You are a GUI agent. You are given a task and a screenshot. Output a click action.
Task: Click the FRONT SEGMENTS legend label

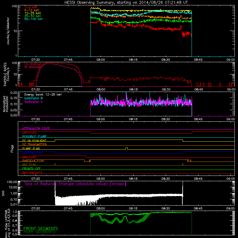tap(41, 228)
